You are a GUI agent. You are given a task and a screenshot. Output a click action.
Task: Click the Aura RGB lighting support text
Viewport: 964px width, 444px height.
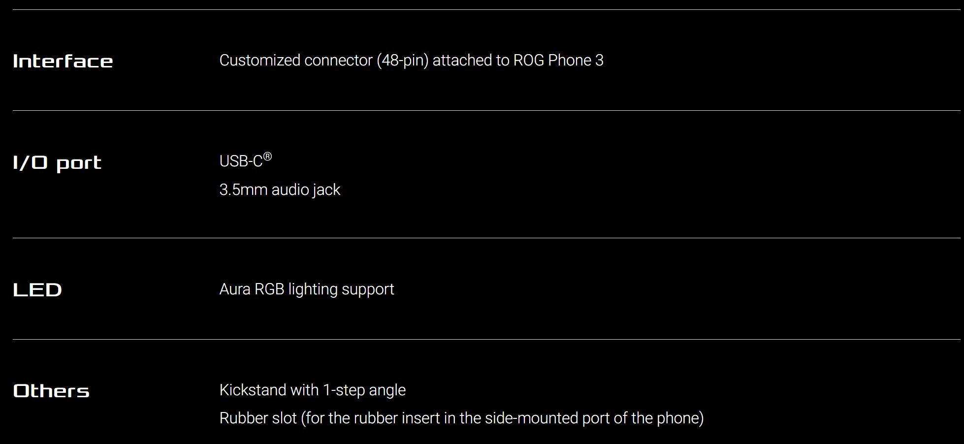[307, 289]
